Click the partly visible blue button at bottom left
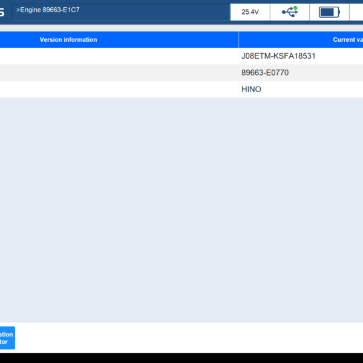363x363 pixels. [7, 338]
